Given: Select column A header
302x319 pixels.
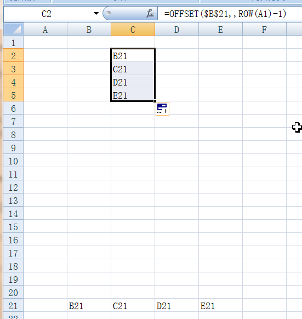Looking at the screenshot, I should [x=45, y=30].
